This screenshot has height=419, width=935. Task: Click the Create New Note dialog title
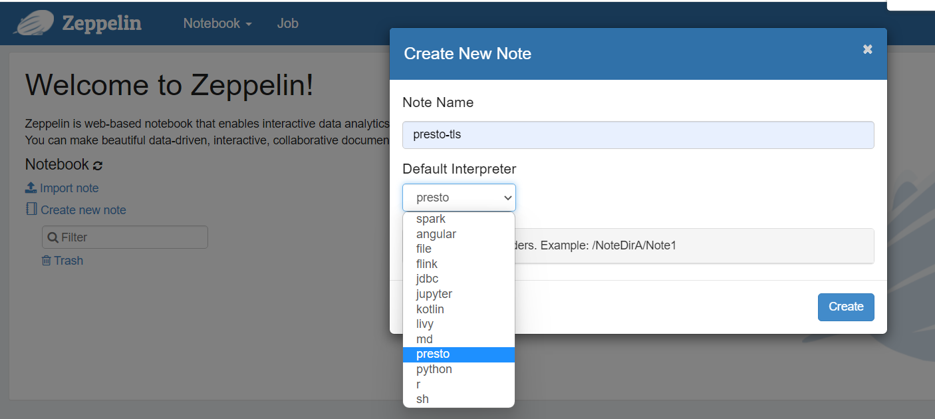coord(467,54)
